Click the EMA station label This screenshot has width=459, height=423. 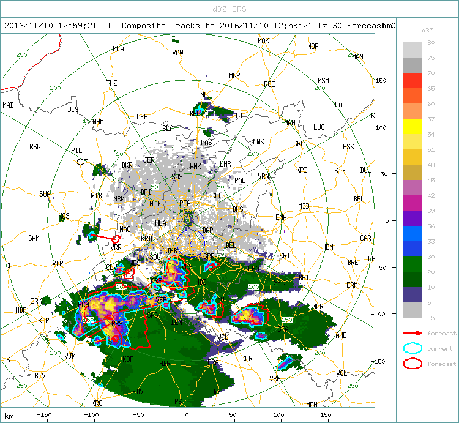coord(281,217)
